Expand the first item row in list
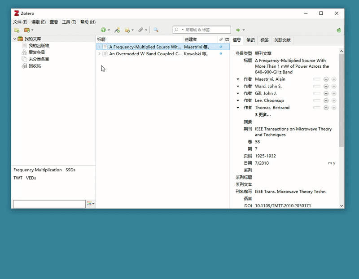Screen dimensions: 359x279 [99, 47]
